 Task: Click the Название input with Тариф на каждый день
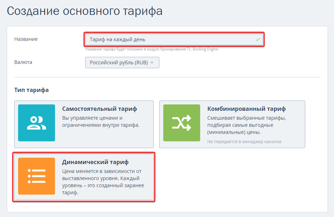pos(174,39)
